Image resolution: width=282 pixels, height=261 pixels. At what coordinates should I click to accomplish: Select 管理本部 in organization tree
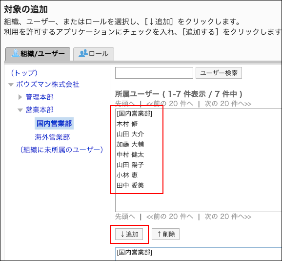tap(40, 97)
